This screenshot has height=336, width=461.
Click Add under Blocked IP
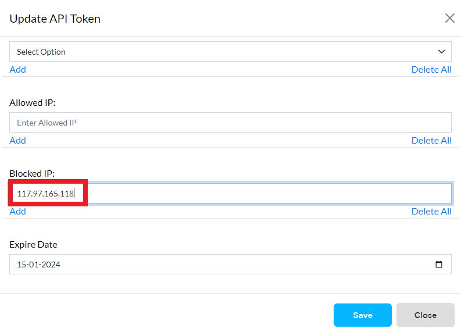click(17, 212)
